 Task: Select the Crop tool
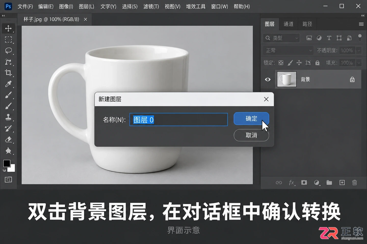(x=8, y=73)
